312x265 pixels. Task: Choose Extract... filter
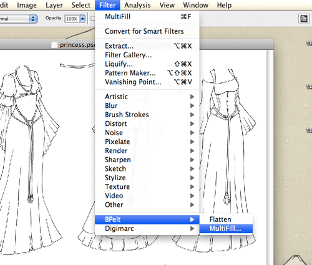(147, 46)
